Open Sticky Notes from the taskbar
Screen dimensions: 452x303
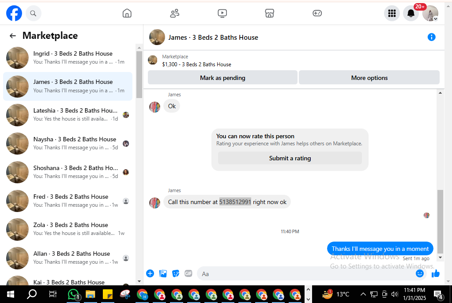click(x=108, y=294)
